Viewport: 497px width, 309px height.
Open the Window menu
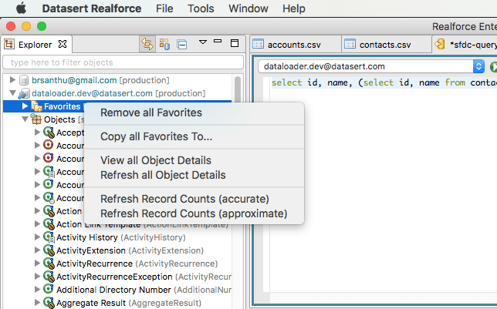coord(248,8)
